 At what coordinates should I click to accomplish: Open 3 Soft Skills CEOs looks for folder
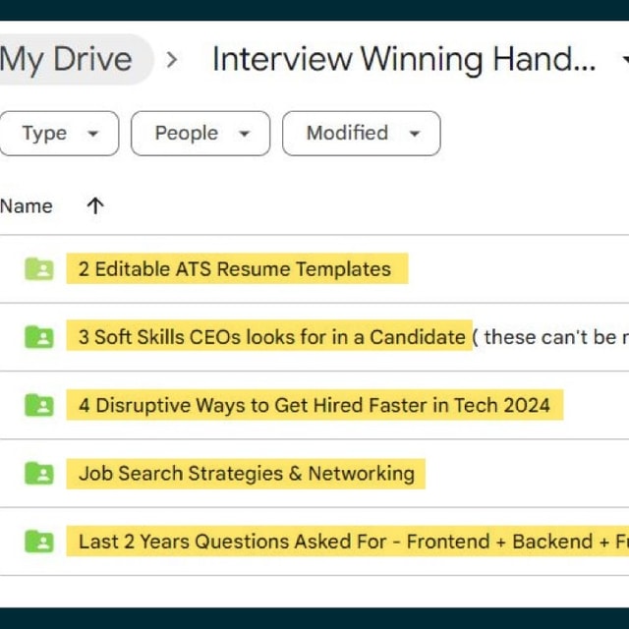272,337
